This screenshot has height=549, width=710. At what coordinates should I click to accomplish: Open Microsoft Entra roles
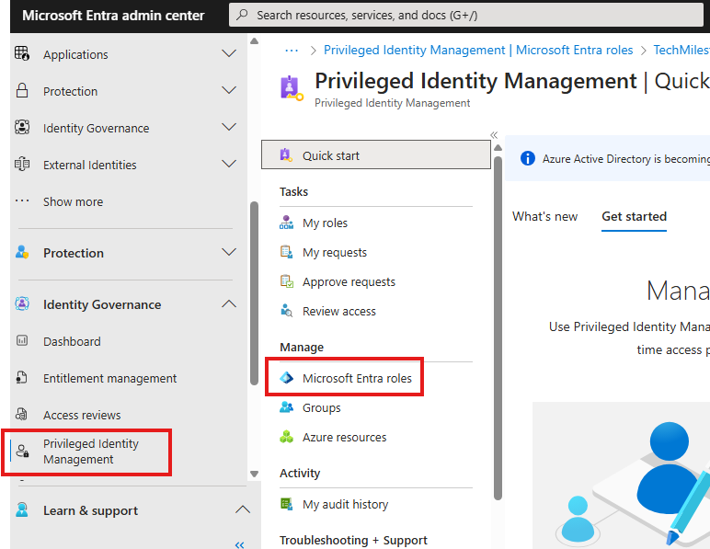pos(357,378)
